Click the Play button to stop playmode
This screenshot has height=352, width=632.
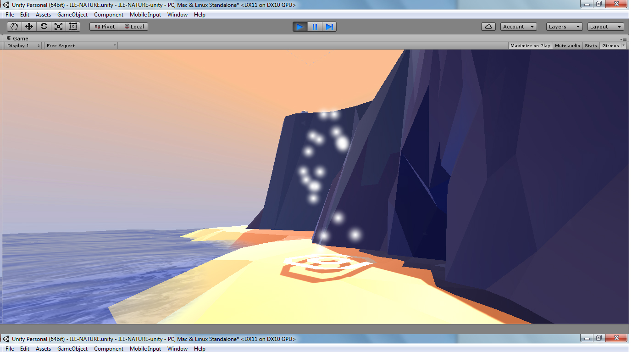tap(300, 27)
